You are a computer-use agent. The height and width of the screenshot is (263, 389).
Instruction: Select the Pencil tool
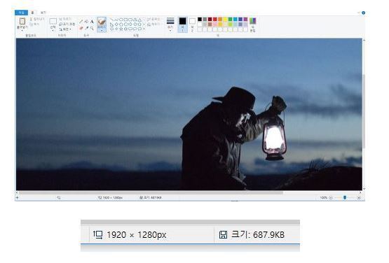click(81, 22)
